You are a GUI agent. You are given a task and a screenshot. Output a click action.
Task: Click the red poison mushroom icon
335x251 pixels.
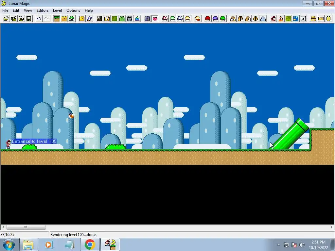click(208, 19)
